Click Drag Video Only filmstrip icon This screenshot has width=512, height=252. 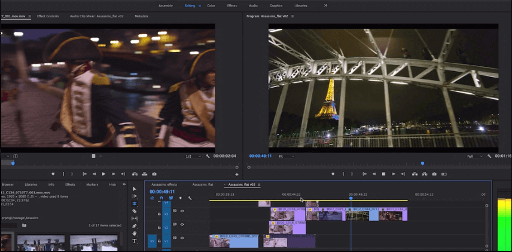click(93, 156)
